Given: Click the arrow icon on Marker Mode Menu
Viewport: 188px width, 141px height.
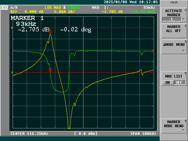Looking at the screenshot, I should coord(184,130).
